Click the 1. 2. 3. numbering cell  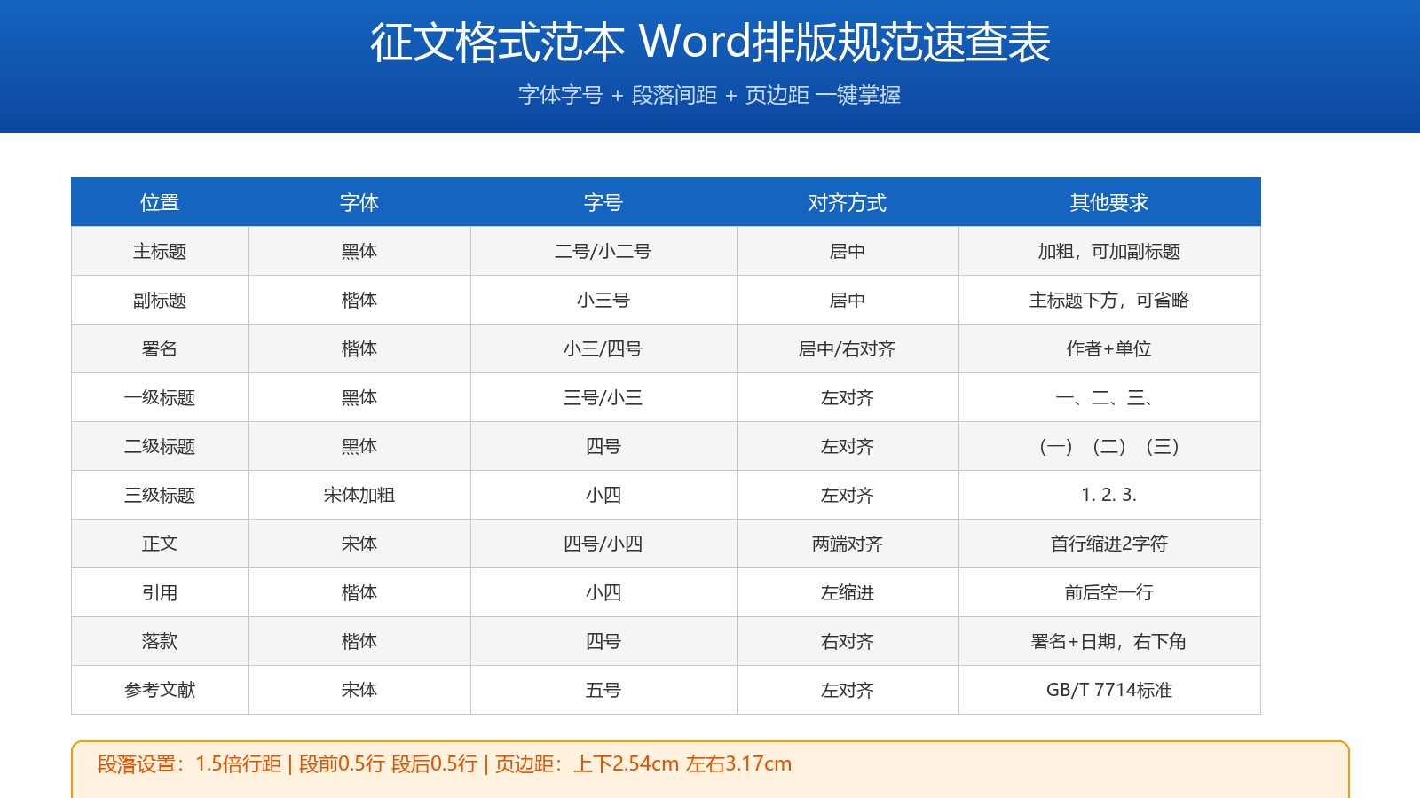pyautogui.click(x=1109, y=495)
